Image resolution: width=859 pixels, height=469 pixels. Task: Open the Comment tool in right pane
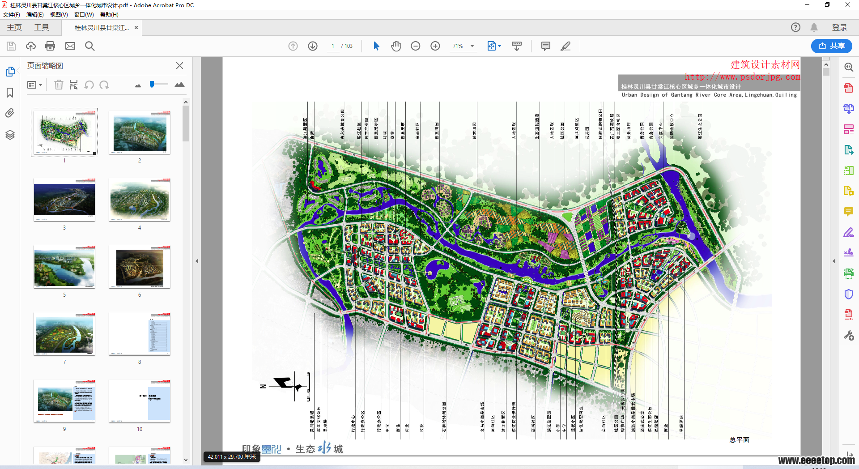[x=848, y=212]
